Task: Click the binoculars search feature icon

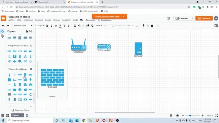Action: [x=81, y=20]
